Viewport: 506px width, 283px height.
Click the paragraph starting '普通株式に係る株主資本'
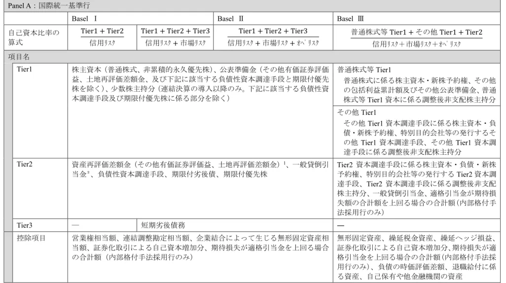tap(420, 90)
